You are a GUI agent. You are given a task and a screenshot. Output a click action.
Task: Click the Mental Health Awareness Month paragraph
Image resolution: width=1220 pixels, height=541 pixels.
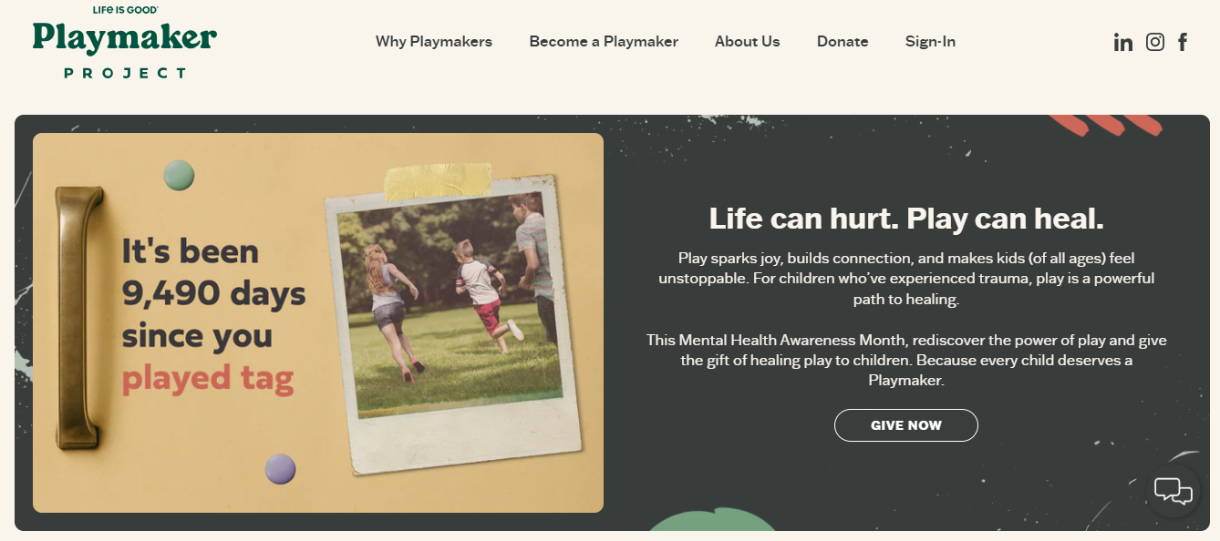pos(906,361)
